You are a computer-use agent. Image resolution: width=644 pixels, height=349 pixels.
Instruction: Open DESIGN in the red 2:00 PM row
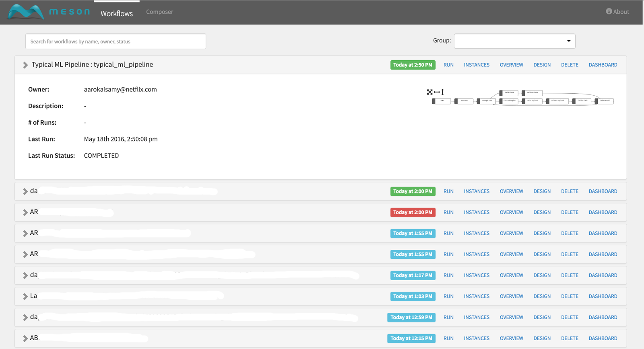(542, 212)
